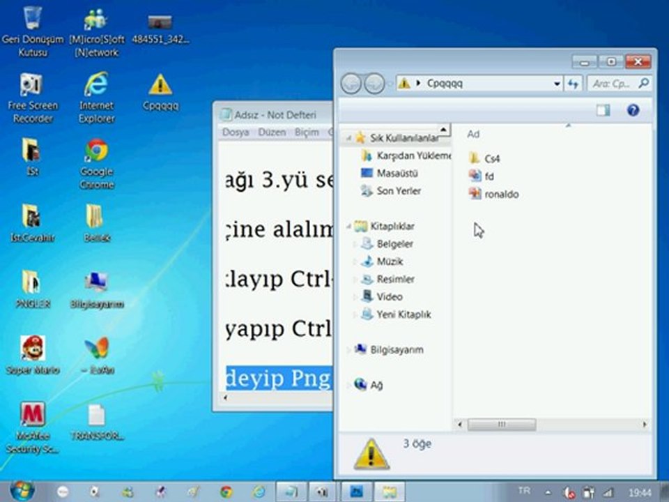
Task: Show hidden system tray icons arrow
Action: click(x=548, y=492)
